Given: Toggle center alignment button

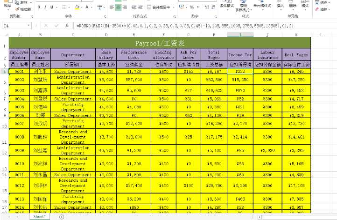Looking at the screenshot, I should pyautogui.click(x=118, y=7).
